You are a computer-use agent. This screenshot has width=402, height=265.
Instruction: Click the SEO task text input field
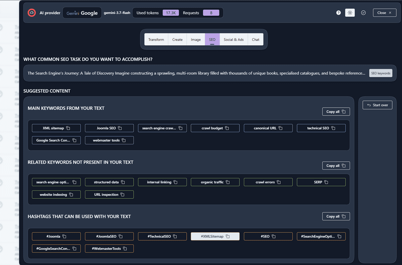coord(196,73)
